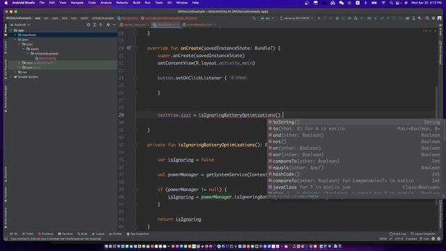
Task: Select and(other: Boolean) completion item
Action: [355, 135]
